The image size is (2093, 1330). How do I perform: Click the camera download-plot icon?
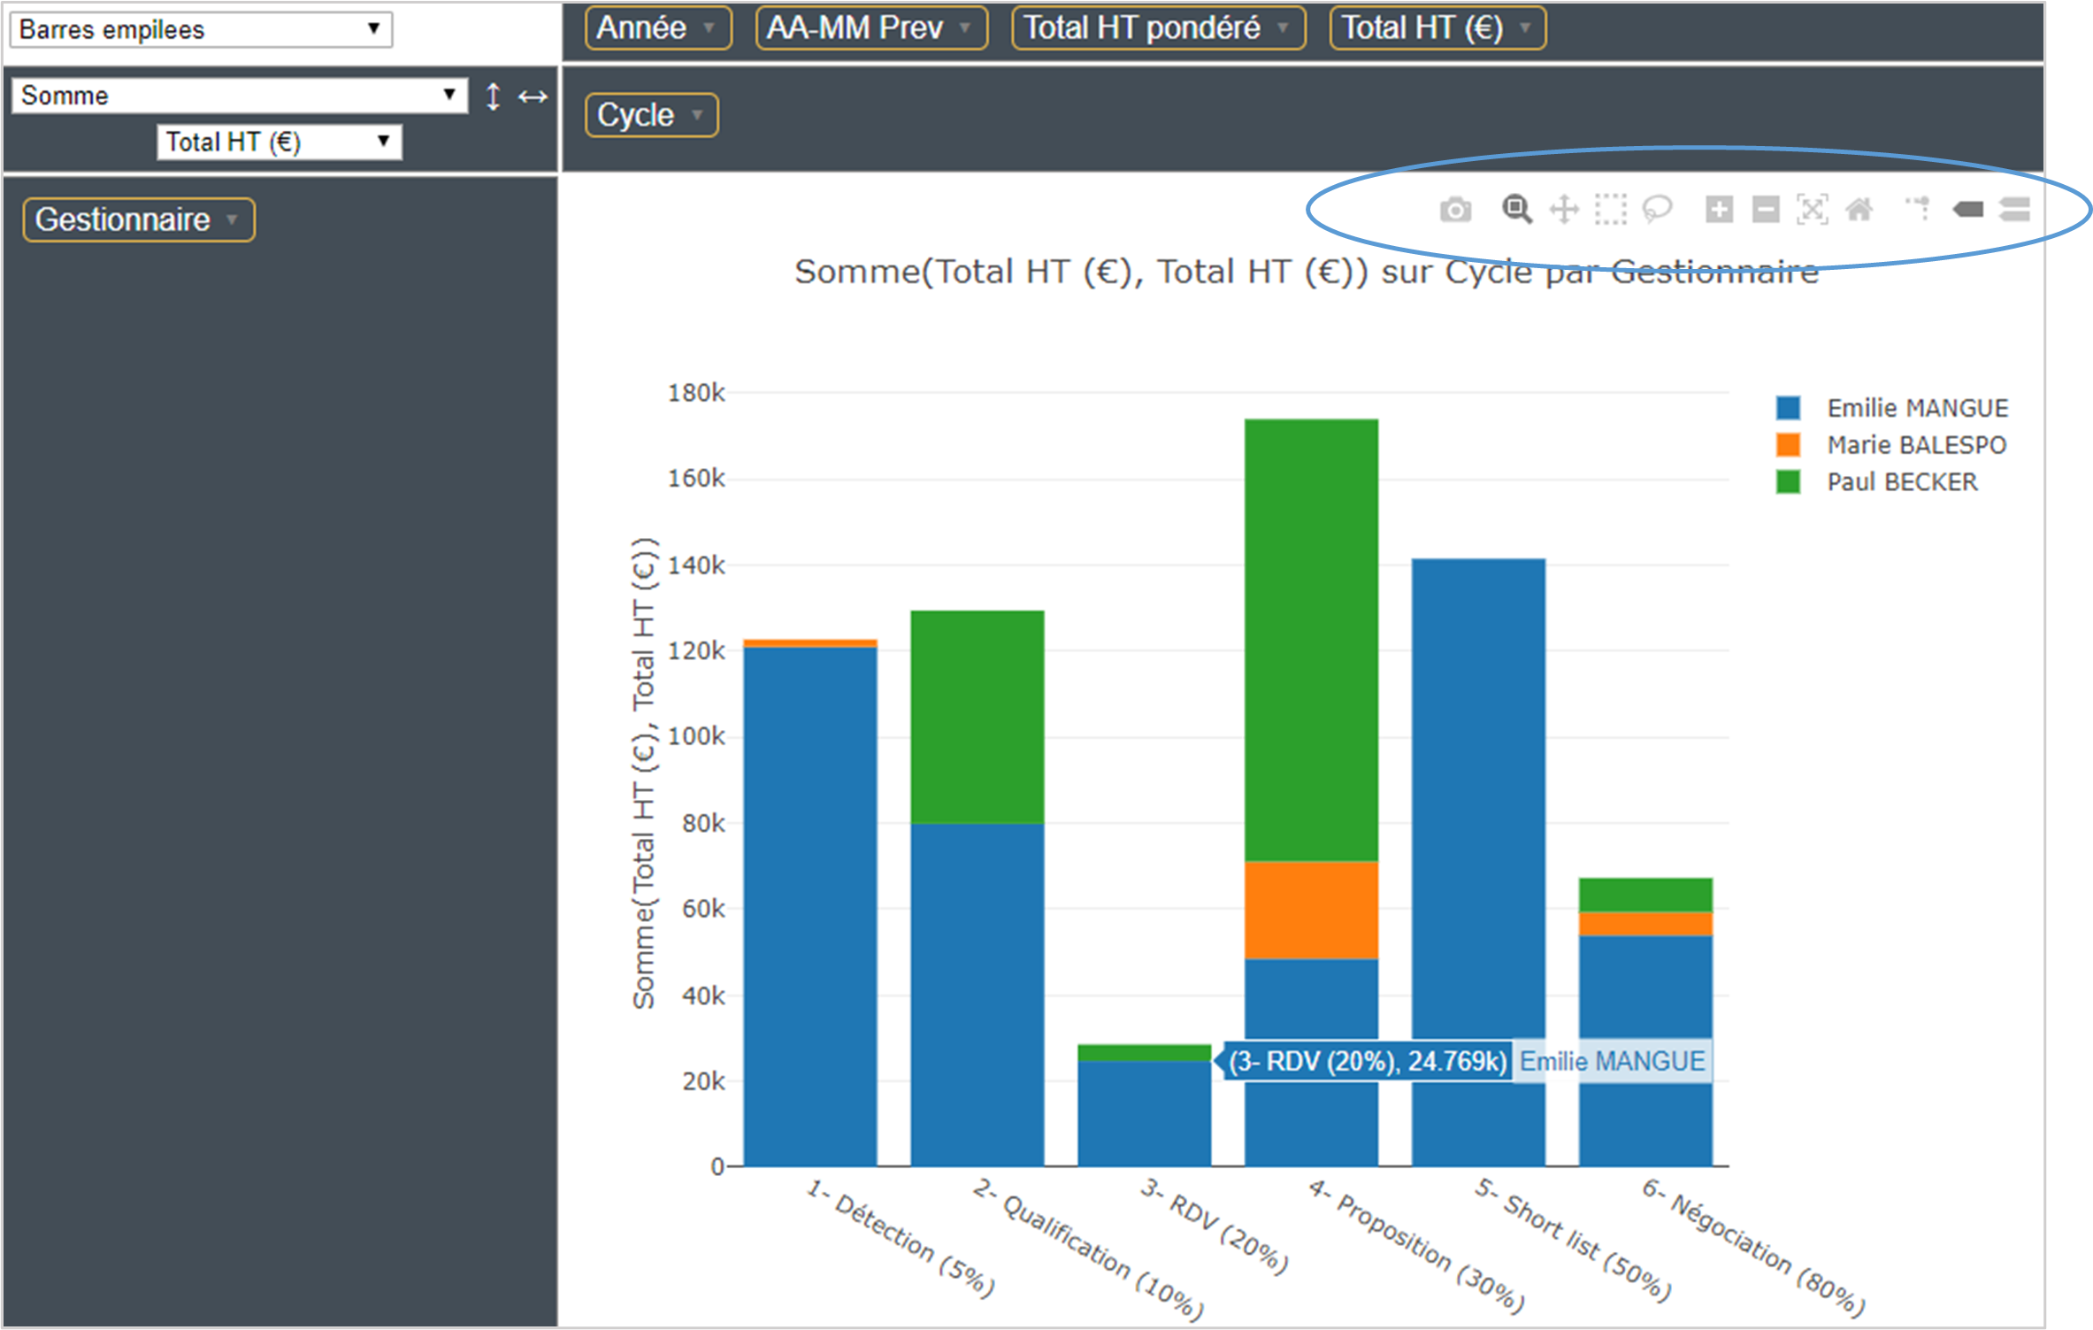pyautogui.click(x=1455, y=210)
